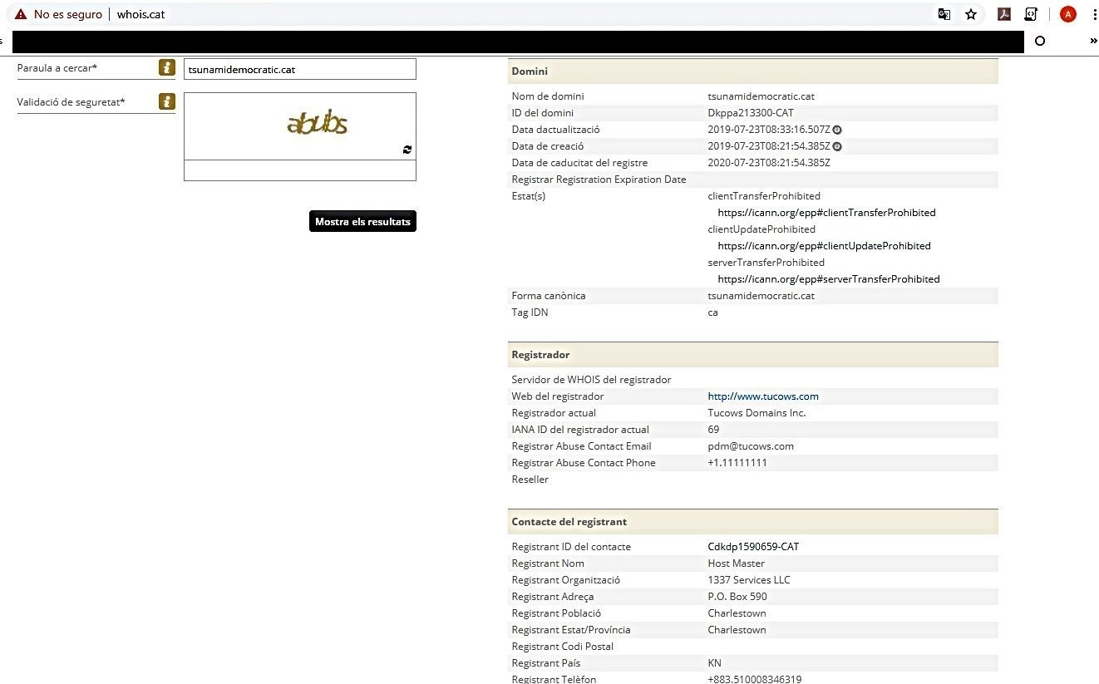
Task: Click abuse email 'pdm@tucows.com'
Action: click(751, 446)
